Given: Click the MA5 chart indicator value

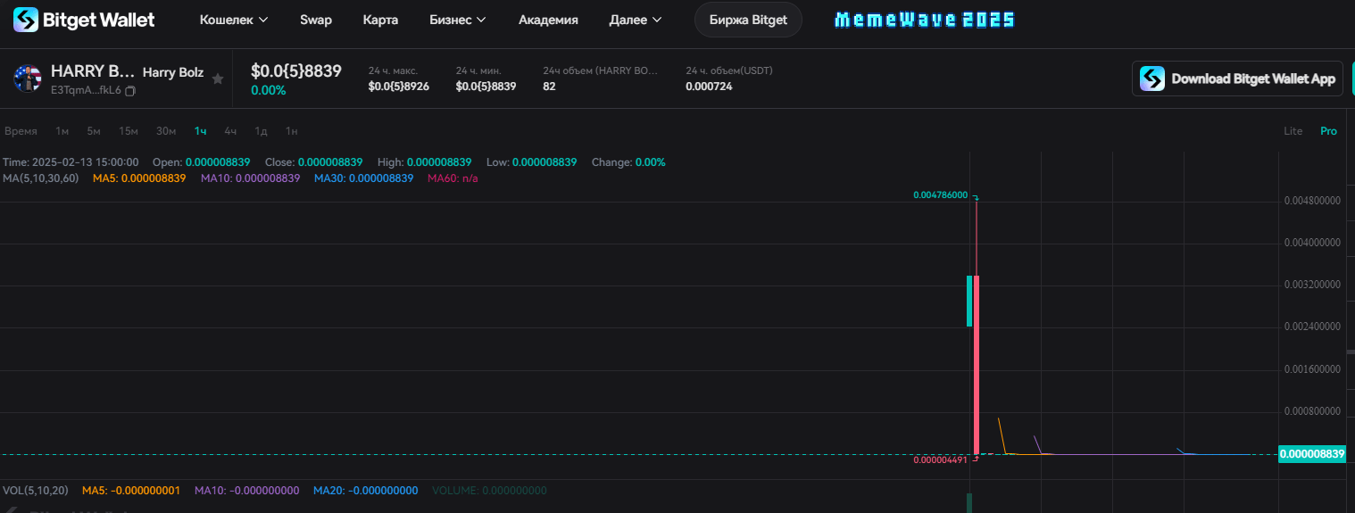Looking at the screenshot, I should pyautogui.click(x=139, y=178).
